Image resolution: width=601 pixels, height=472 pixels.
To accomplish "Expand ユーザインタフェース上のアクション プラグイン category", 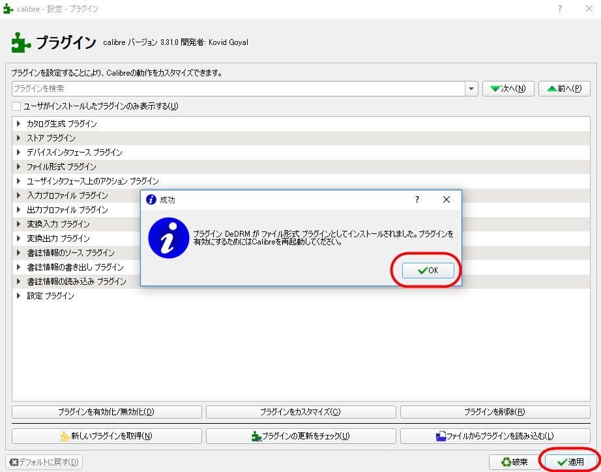I will pos(18,181).
